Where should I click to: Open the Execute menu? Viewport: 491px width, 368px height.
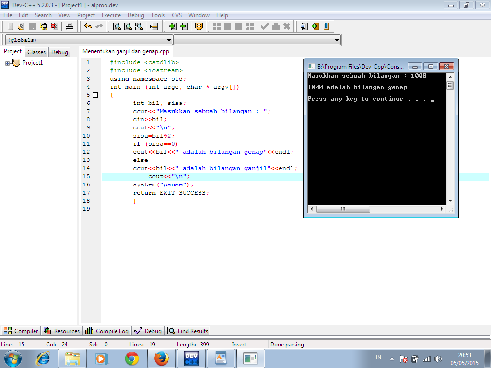[x=111, y=15]
